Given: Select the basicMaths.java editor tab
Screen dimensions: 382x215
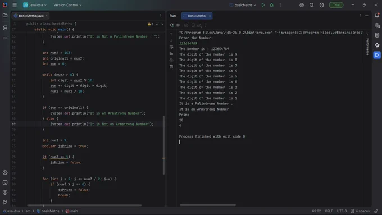Looking at the screenshot, I should (31, 16).
